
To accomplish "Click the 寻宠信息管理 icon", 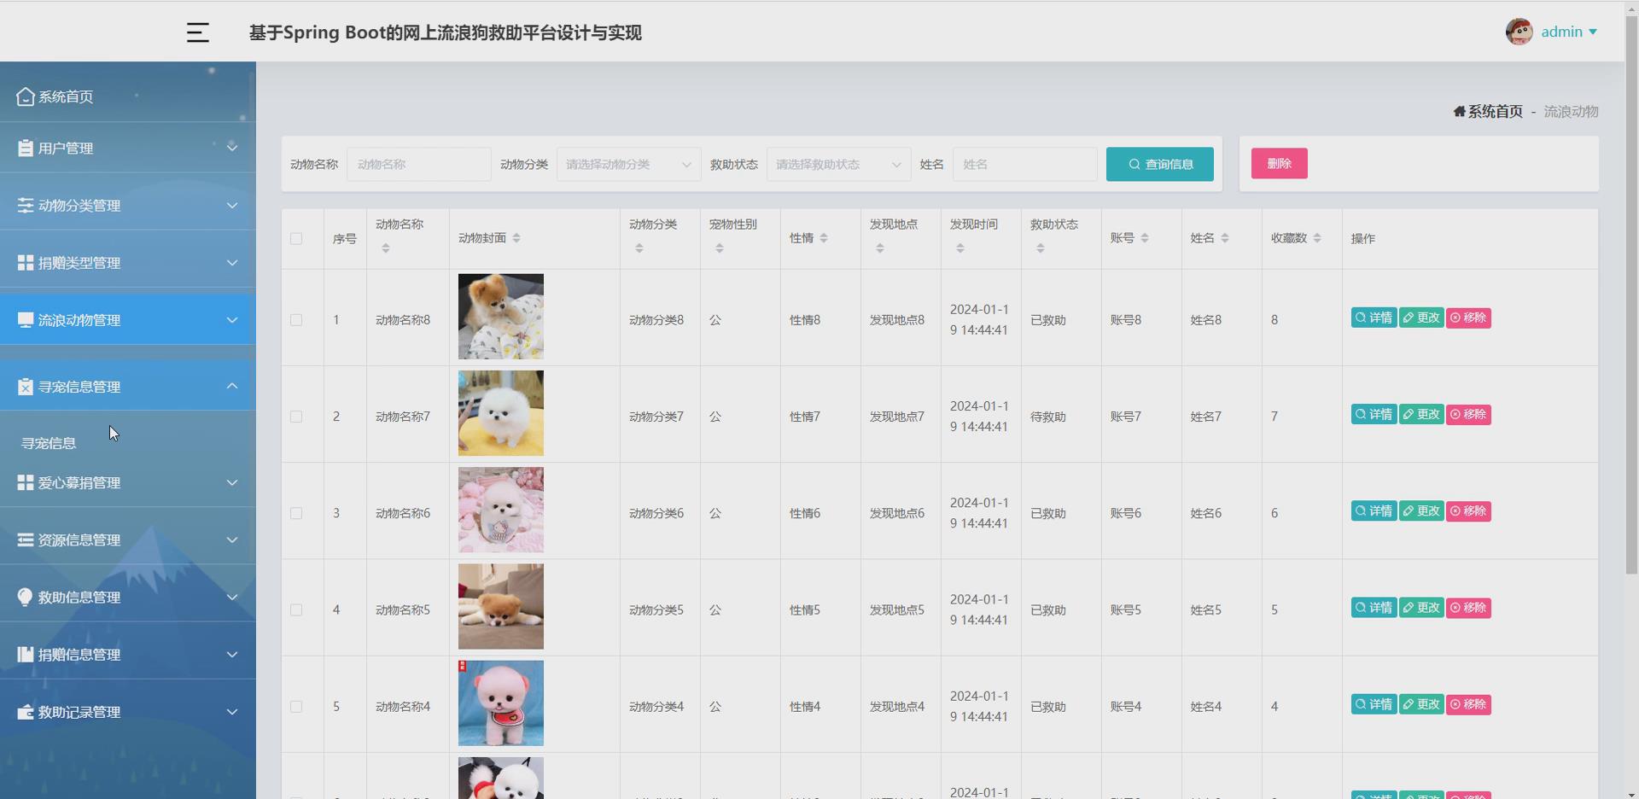I will [25, 387].
